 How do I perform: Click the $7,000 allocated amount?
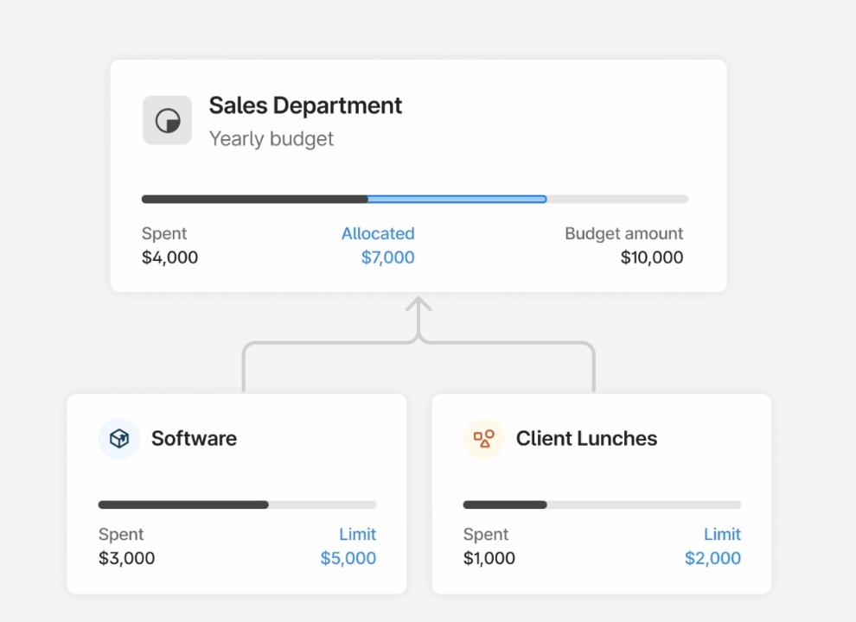click(387, 257)
